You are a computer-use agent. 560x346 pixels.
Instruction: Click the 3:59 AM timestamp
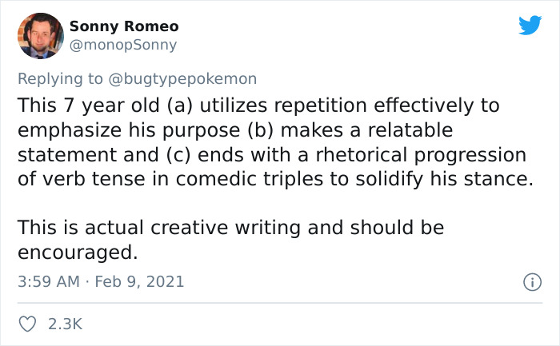pyautogui.click(x=47, y=281)
